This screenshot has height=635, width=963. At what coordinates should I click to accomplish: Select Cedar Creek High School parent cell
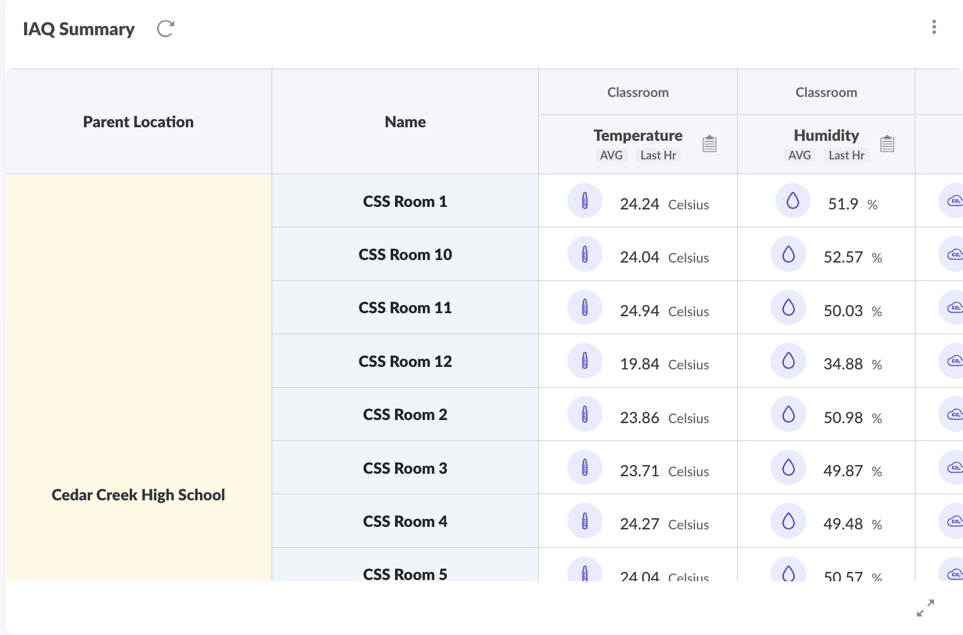(x=138, y=495)
